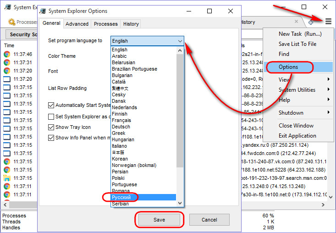Select Serbian in the language list

(x=143, y=204)
